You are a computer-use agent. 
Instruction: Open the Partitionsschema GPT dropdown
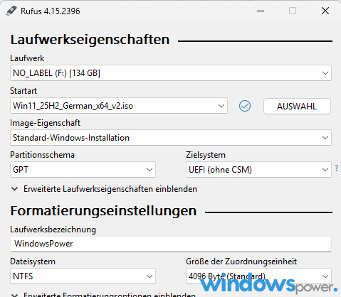pos(83,170)
